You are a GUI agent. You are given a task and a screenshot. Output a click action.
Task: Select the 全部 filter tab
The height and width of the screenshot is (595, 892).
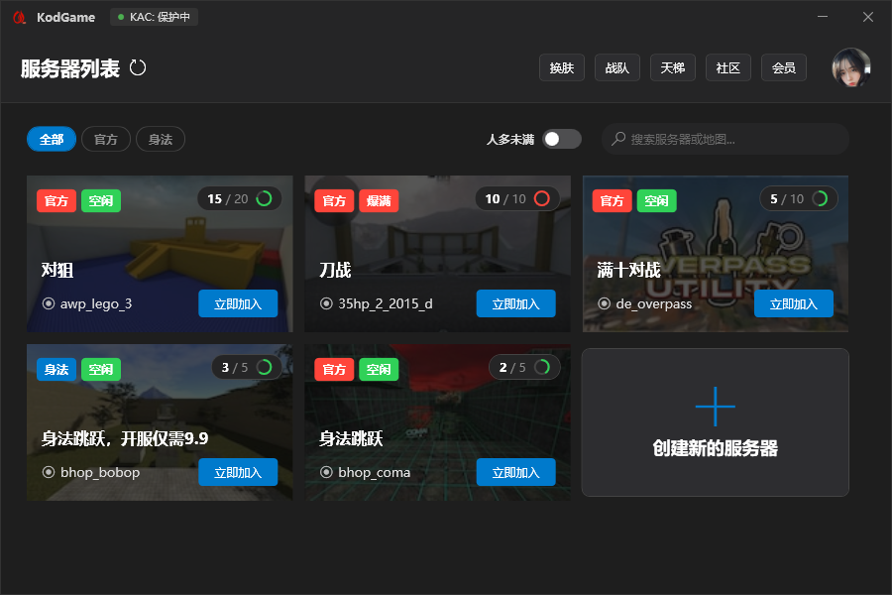[x=51, y=139]
